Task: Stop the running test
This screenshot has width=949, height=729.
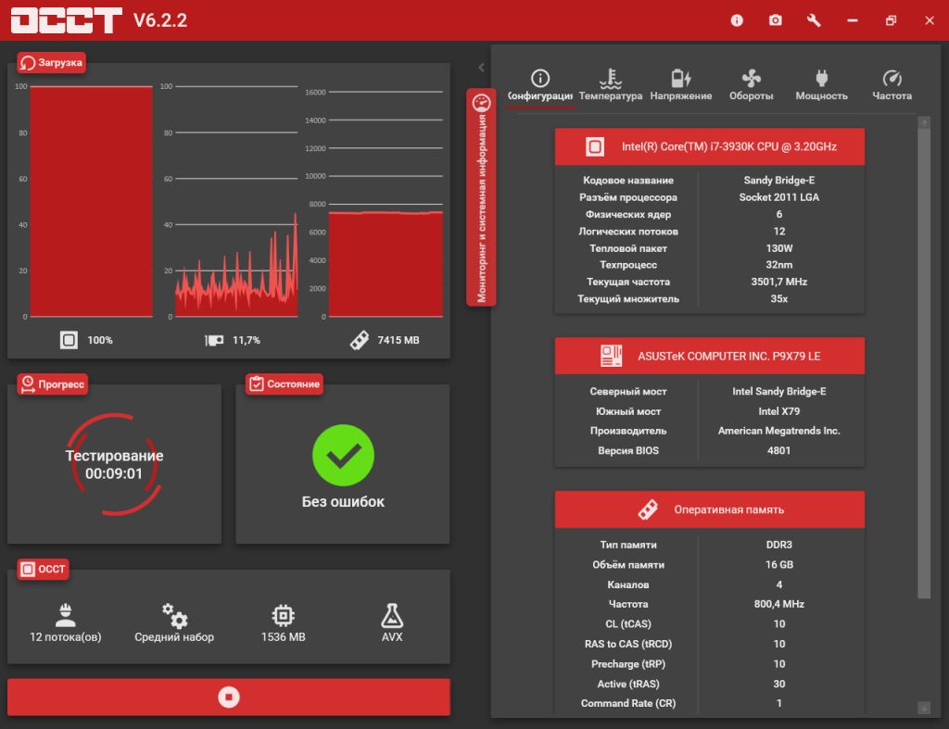Action: click(x=229, y=697)
